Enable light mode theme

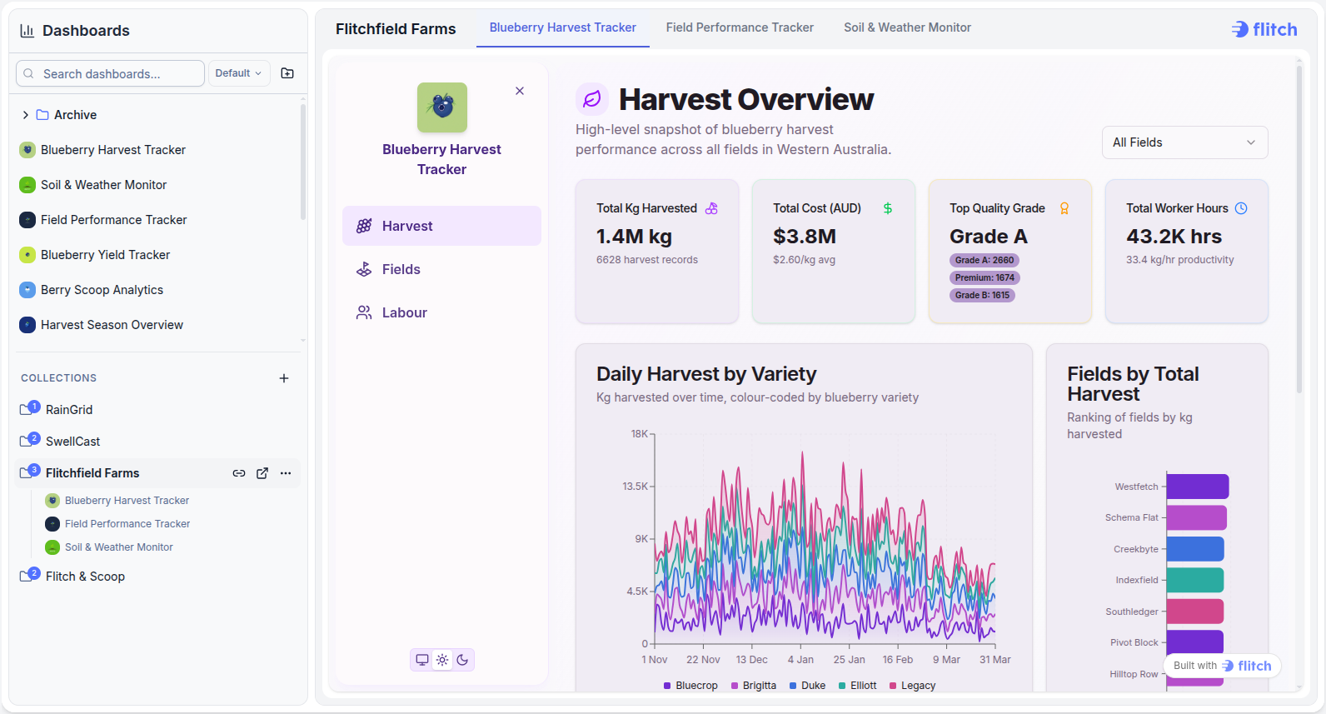(x=442, y=660)
